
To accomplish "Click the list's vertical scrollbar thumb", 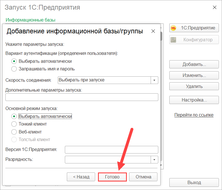I will (161, 36).
